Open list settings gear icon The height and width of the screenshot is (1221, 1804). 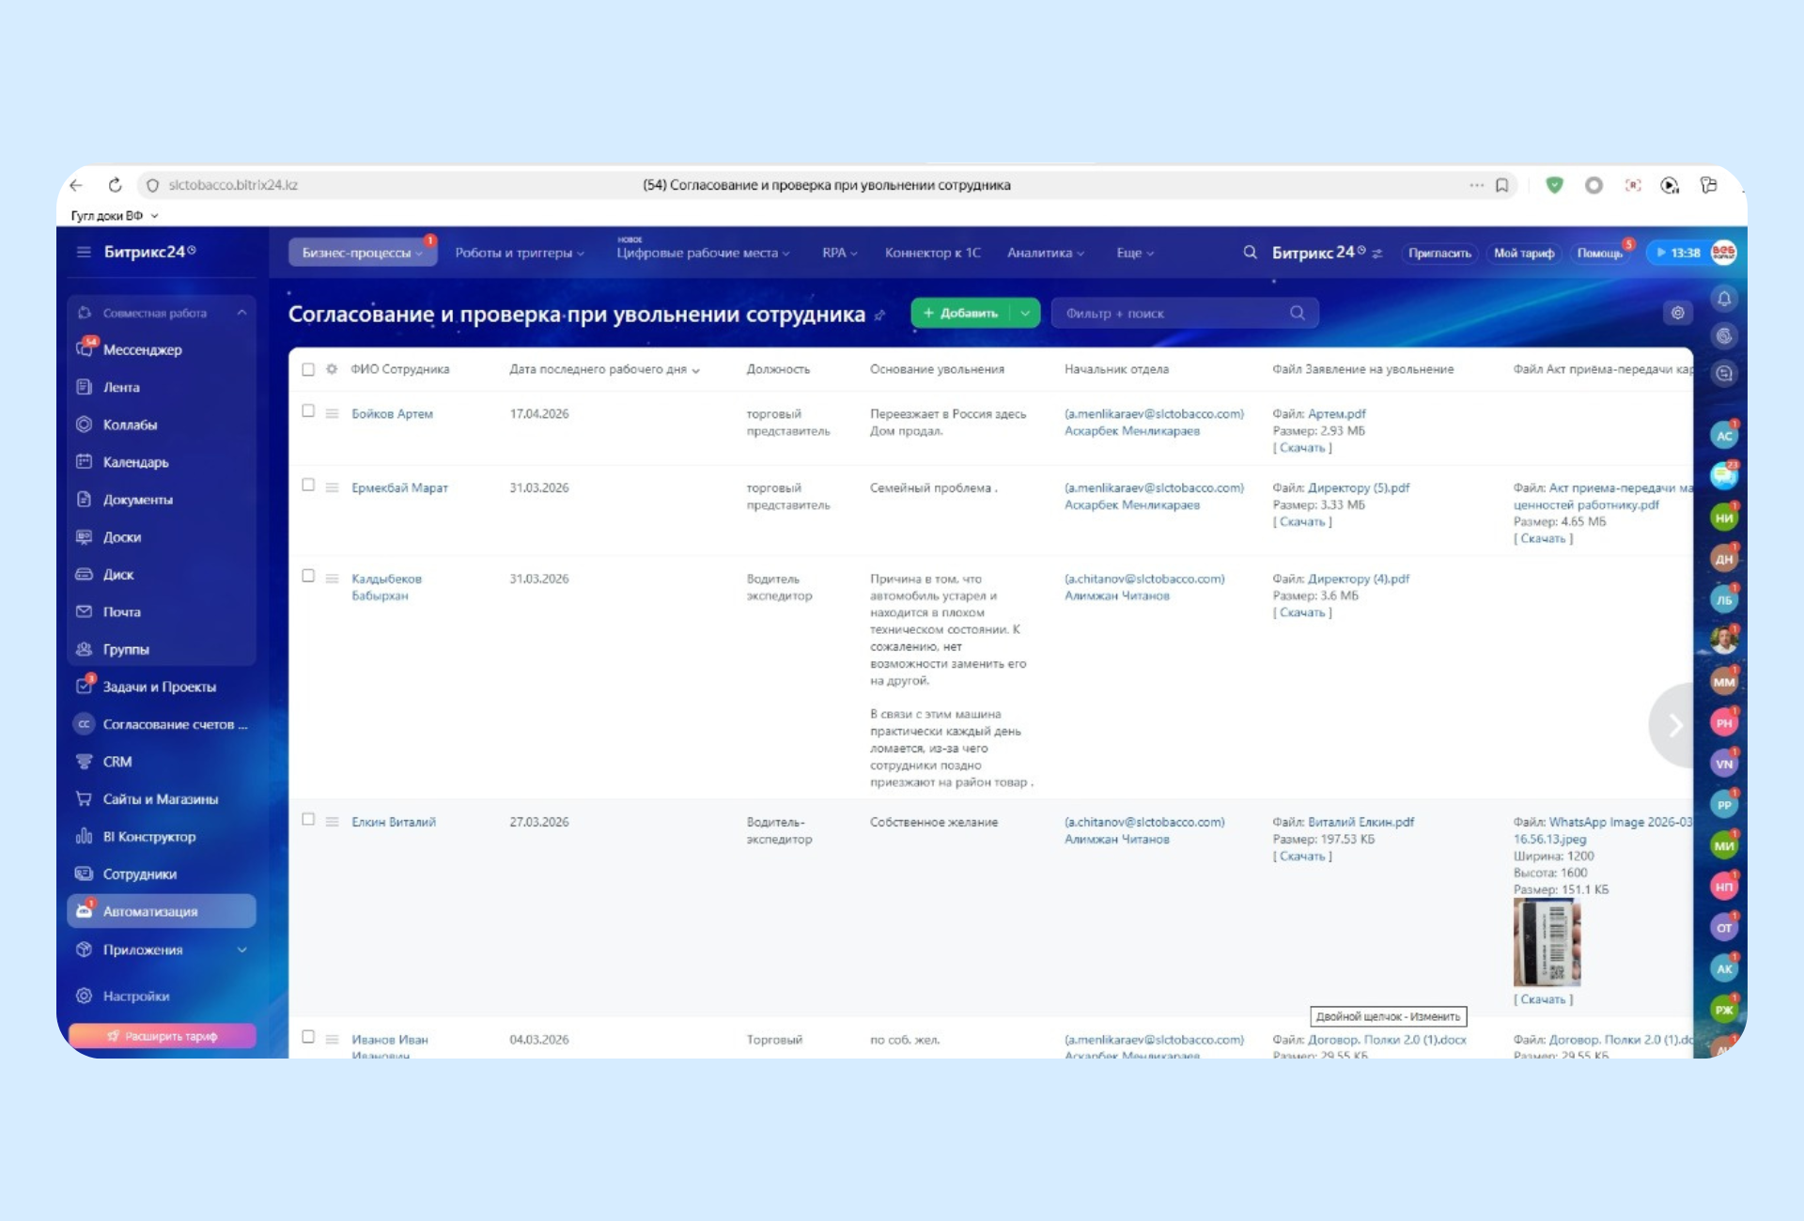(1677, 313)
